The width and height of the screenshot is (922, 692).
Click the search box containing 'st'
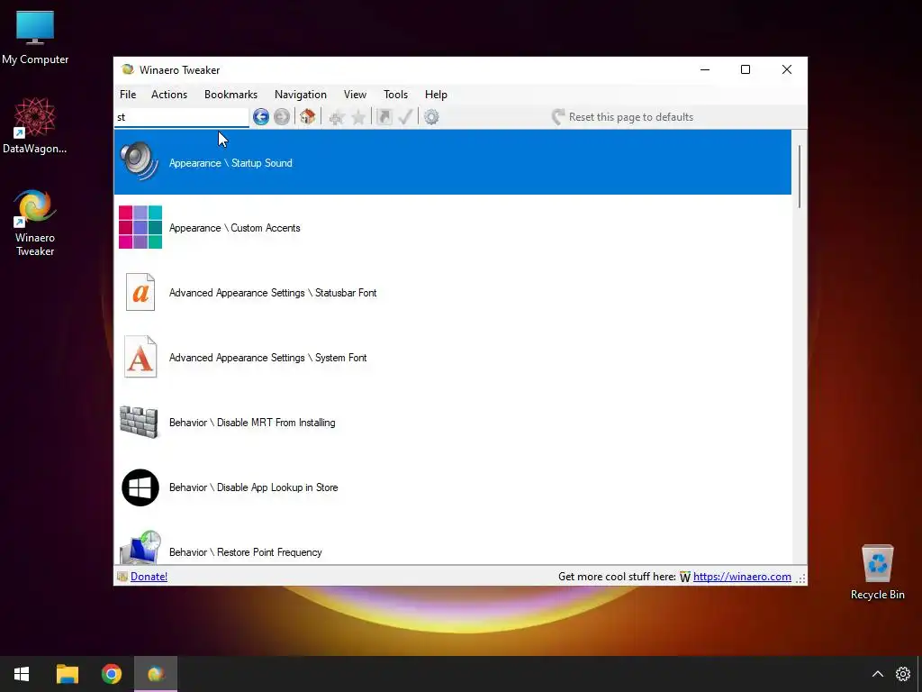(x=182, y=117)
